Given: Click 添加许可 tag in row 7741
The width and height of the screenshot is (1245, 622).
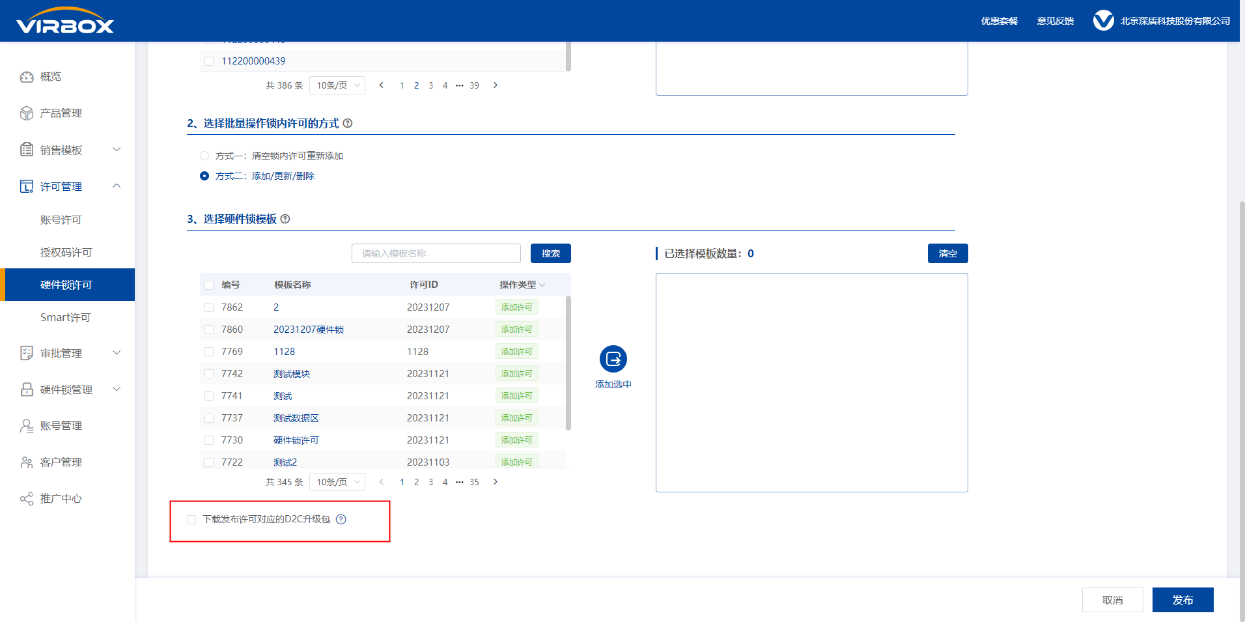Looking at the screenshot, I should point(517,396).
